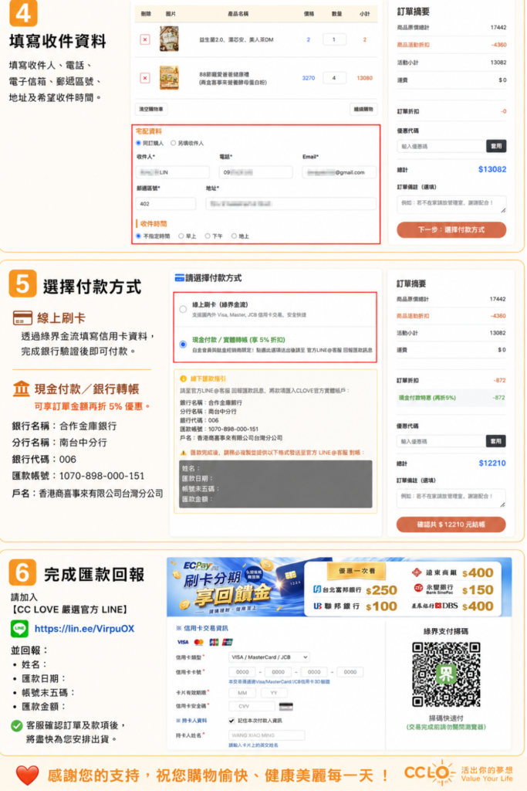Click 下一步：選擇付款方式 button

tap(451, 229)
